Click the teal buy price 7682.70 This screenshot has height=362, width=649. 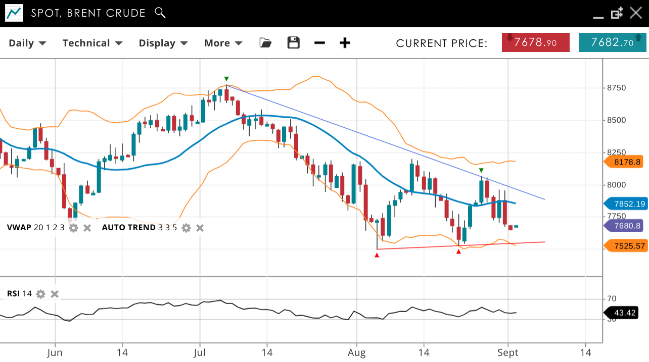612,43
